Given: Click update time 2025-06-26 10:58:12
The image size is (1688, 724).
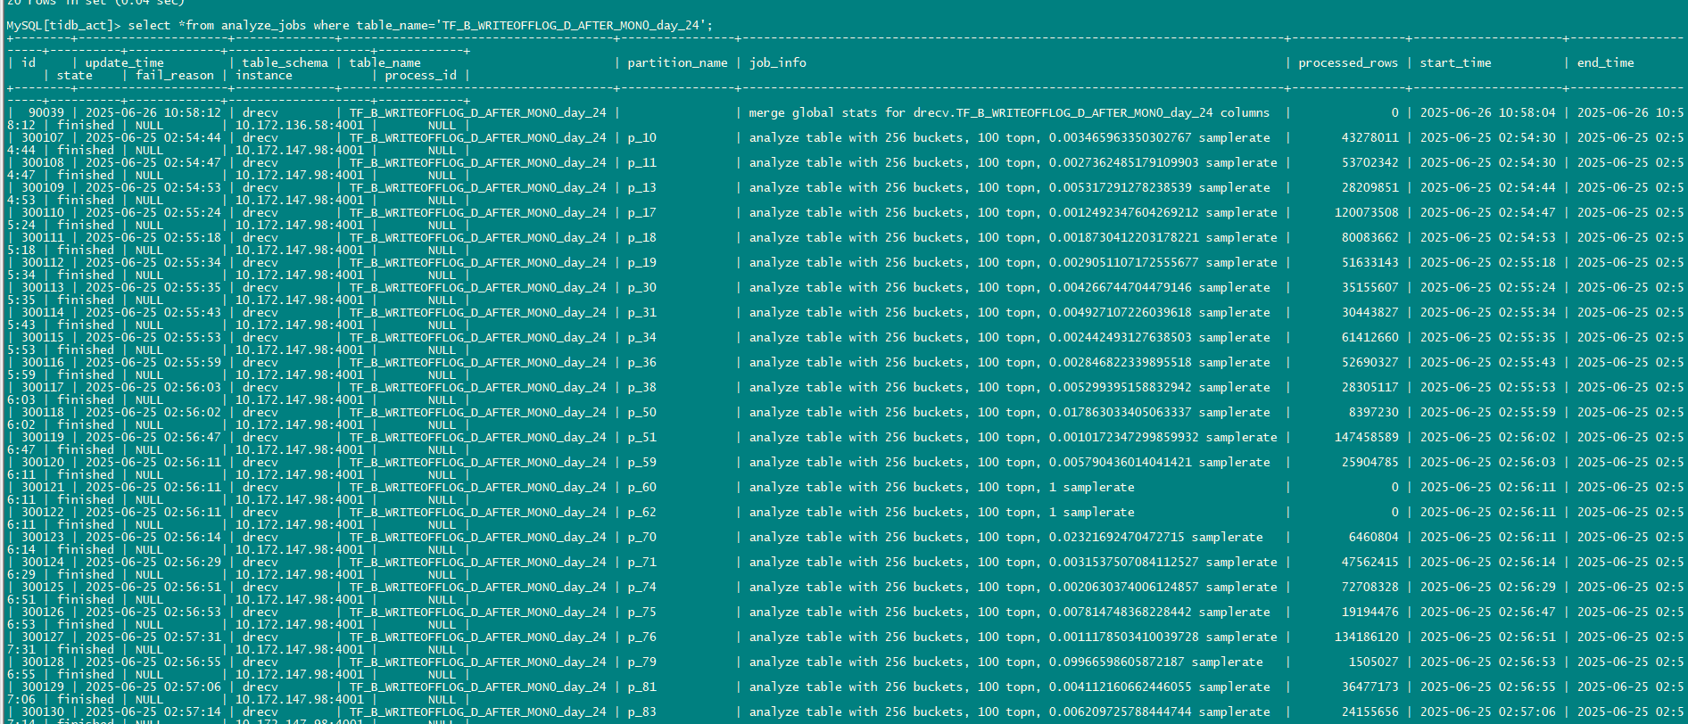Looking at the screenshot, I should click(153, 112).
